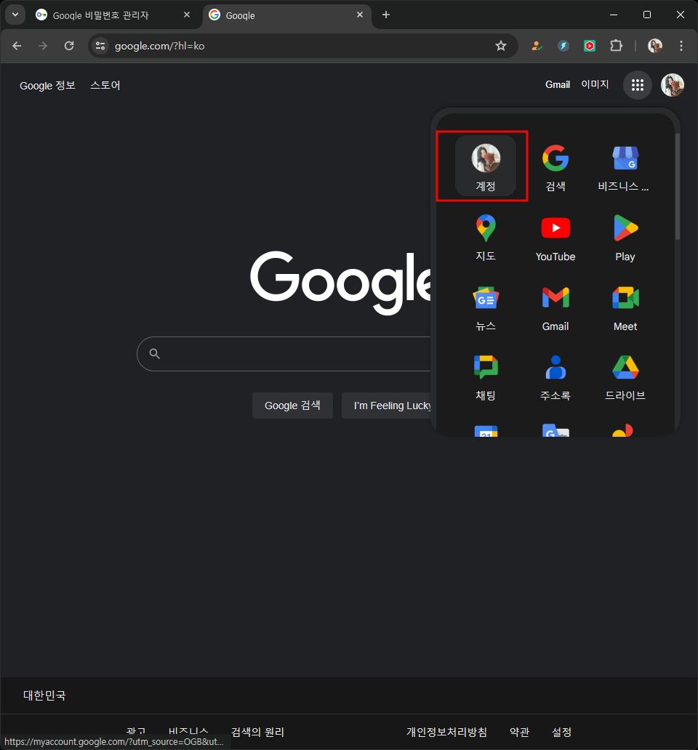Open the 계정 account app
Screen dimensions: 698x750
(x=486, y=166)
